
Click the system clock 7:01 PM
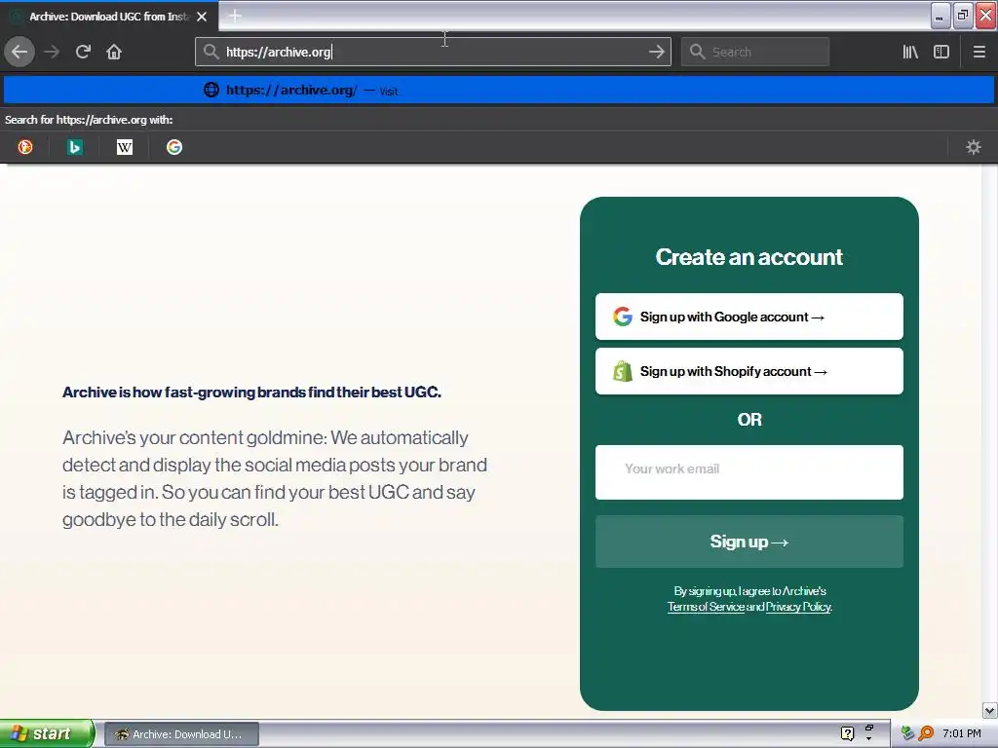962,733
